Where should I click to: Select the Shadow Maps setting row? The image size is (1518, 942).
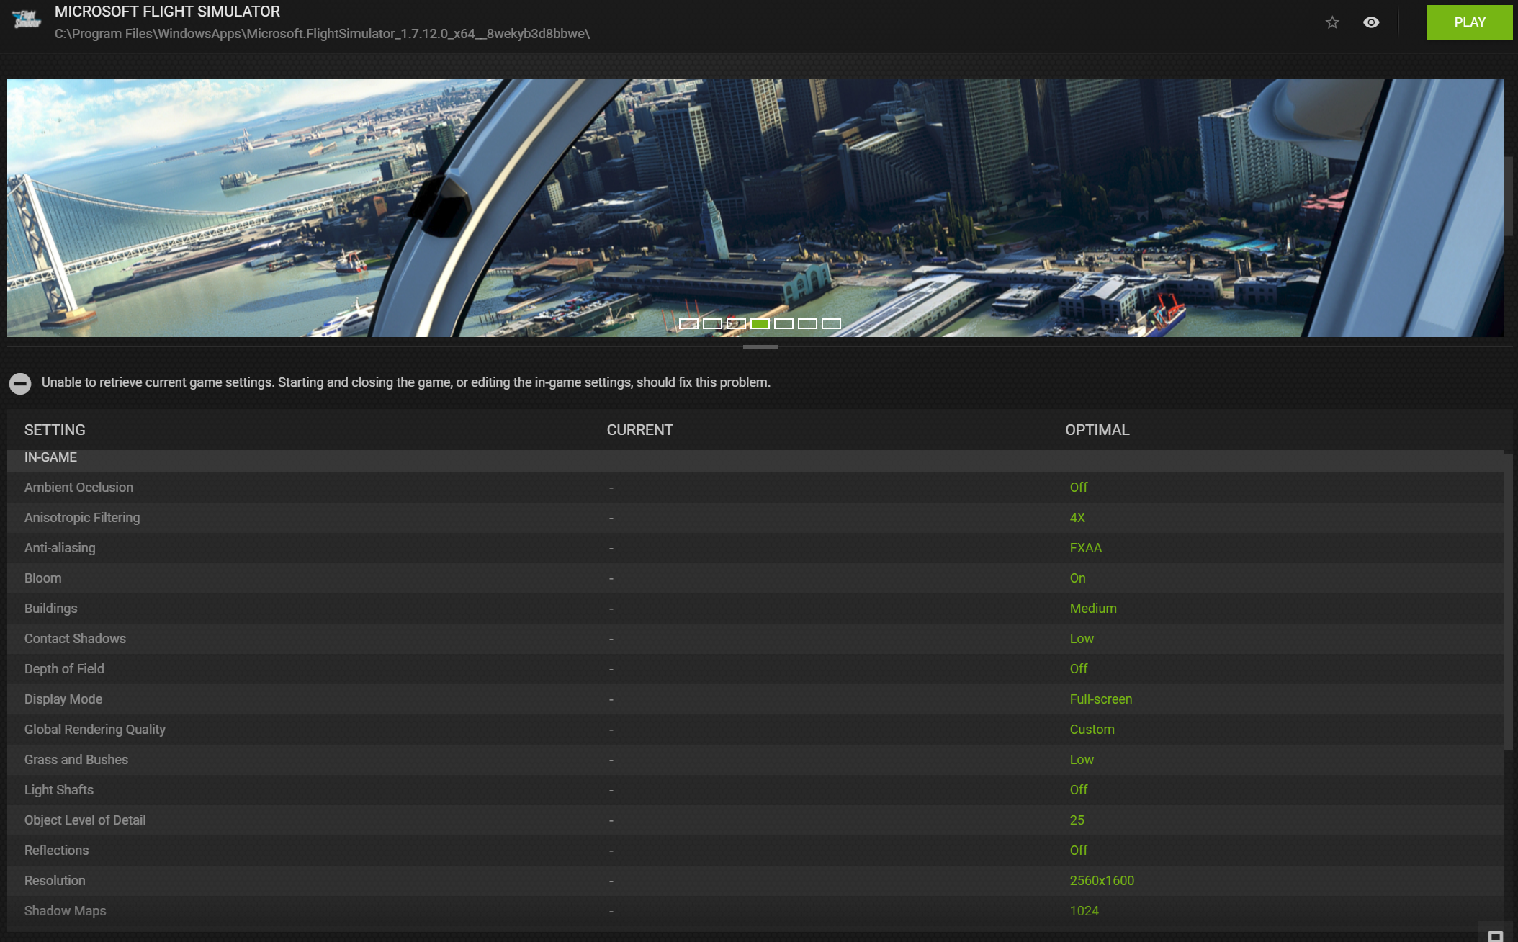755,911
